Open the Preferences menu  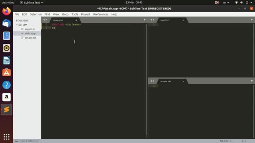101,14
